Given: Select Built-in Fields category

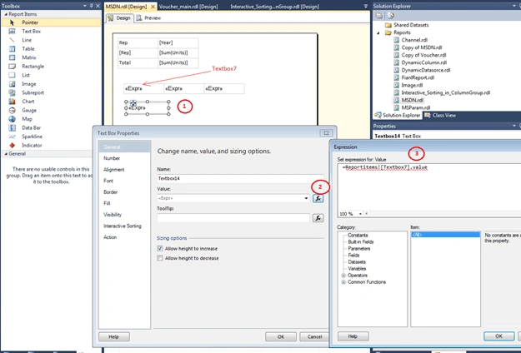Looking at the screenshot, I should 360,242.
